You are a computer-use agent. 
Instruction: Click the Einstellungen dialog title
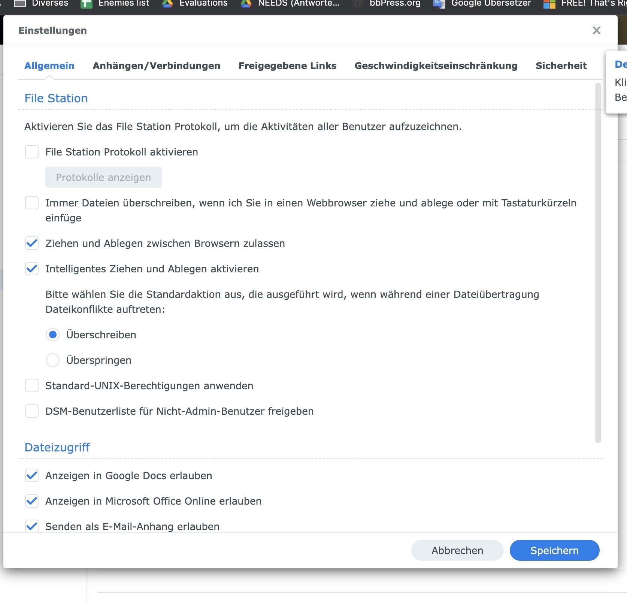click(x=53, y=30)
